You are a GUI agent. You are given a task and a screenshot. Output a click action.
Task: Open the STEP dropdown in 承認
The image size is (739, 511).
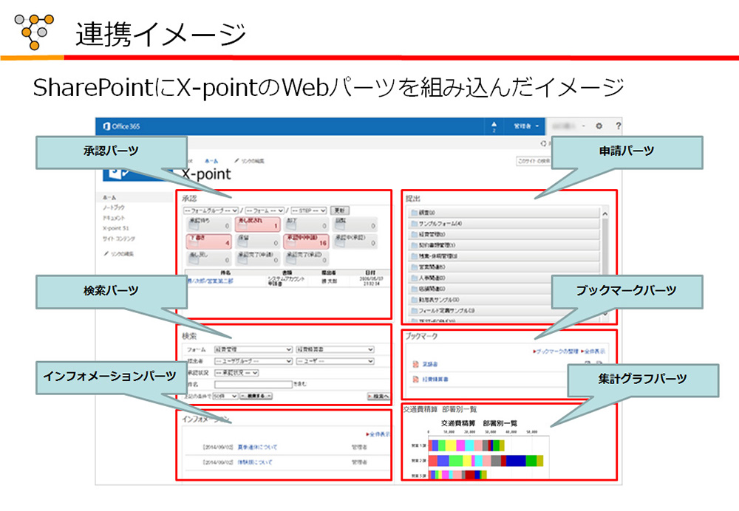coord(309,210)
